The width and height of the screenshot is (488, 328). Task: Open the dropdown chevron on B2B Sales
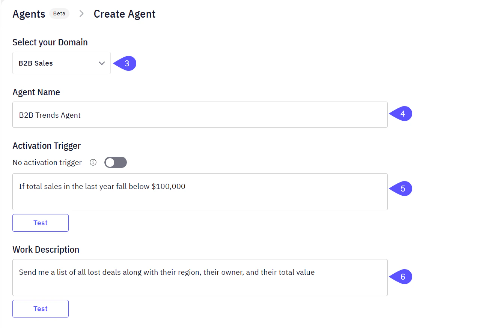coord(101,63)
